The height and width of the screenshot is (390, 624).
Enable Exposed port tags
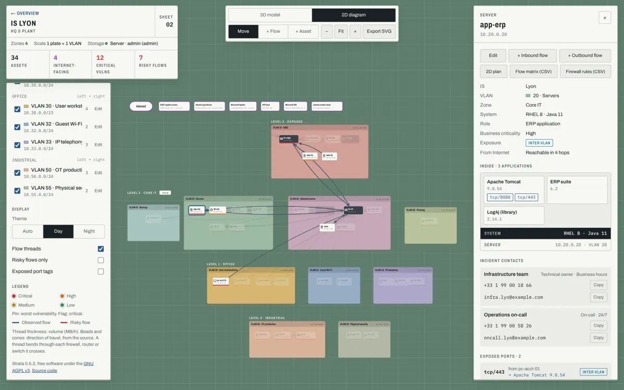point(101,271)
